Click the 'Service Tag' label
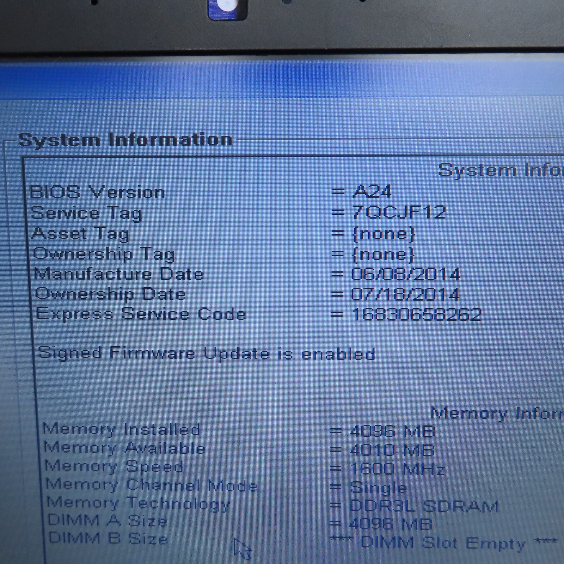 point(86,213)
